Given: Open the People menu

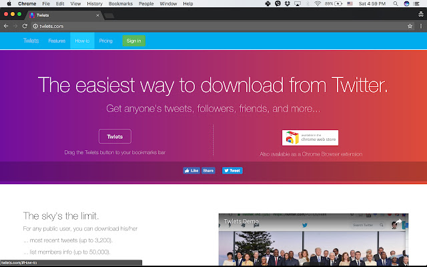Looking at the screenshot, I should (x=146, y=3).
